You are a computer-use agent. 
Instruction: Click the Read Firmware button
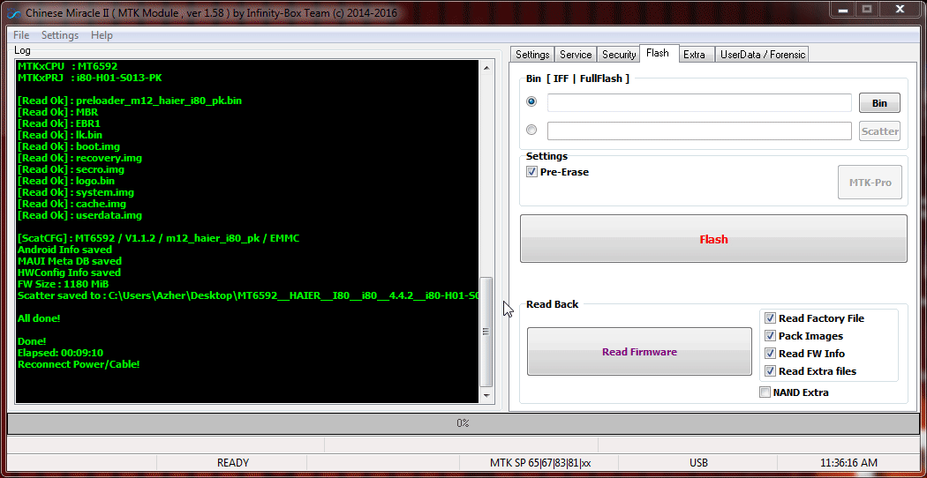click(639, 352)
